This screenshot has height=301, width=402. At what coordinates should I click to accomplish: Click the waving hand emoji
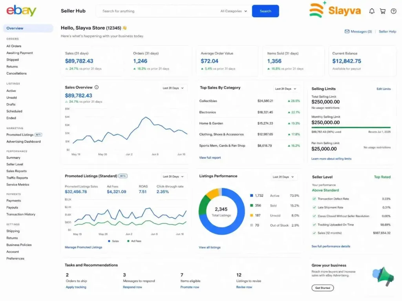coord(124,28)
